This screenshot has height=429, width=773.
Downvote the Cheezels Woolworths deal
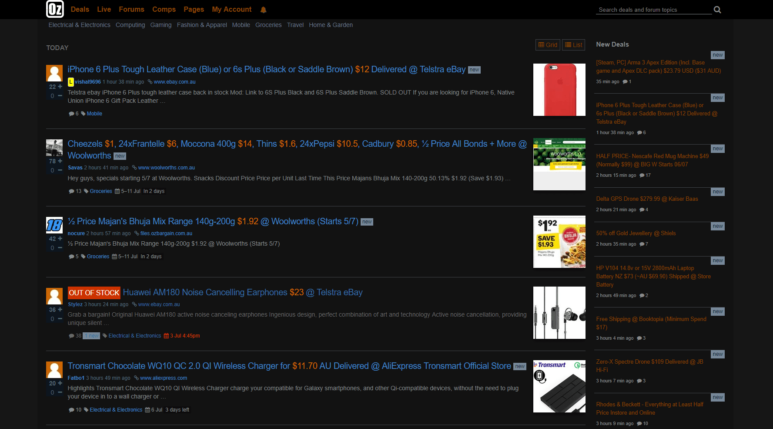coord(60,170)
